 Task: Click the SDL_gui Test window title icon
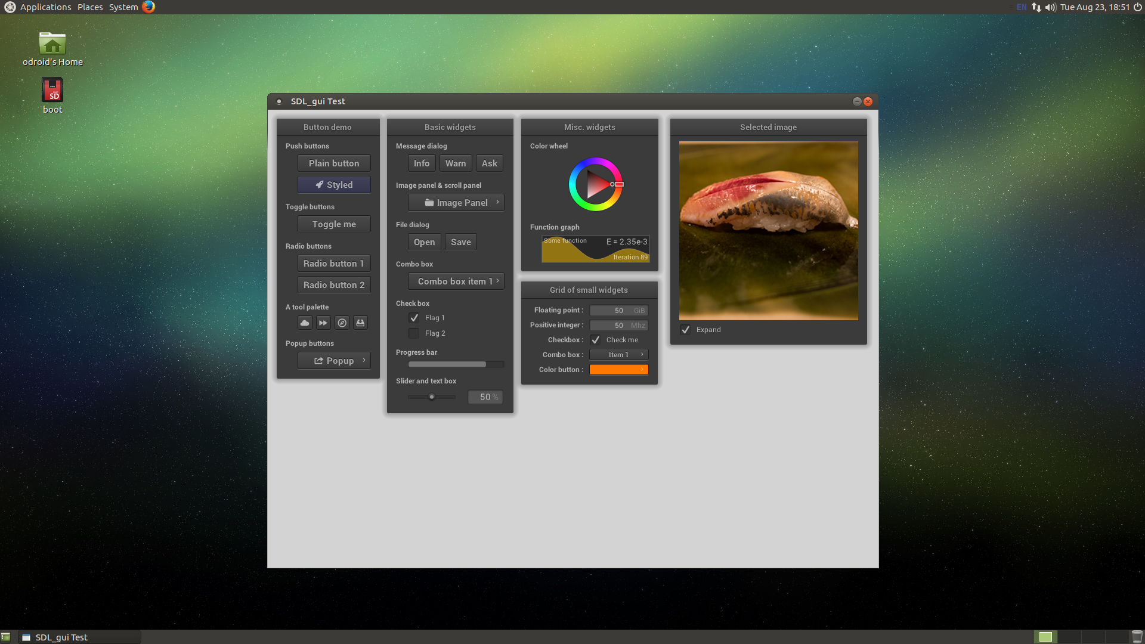(x=278, y=101)
